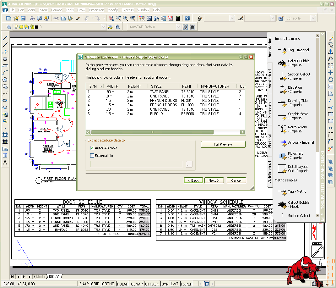
Task: Cancel the Attribute Extraction dialog
Action: coord(236,180)
